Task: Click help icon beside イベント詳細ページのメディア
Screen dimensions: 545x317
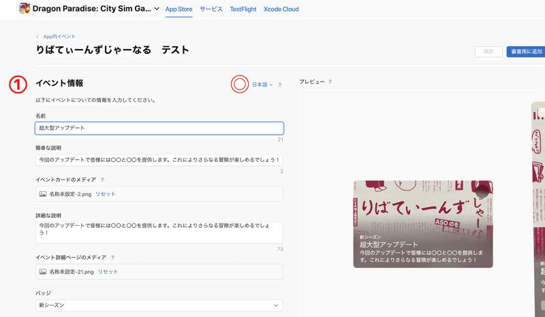Action: point(112,257)
